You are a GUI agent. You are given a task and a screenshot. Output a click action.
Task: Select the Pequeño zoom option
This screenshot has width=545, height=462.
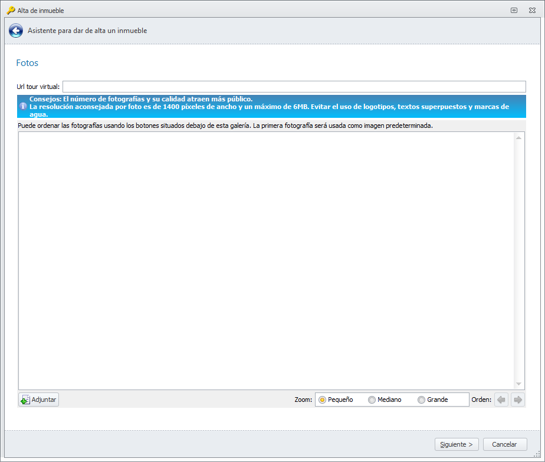pyautogui.click(x=336, y=400)
